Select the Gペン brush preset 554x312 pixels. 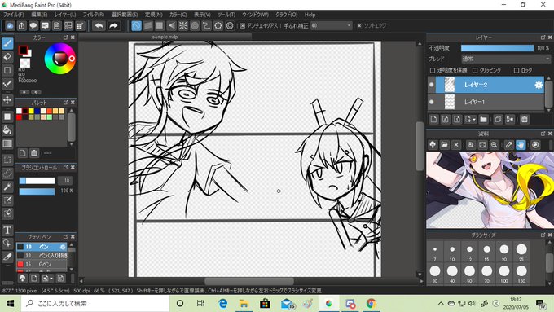pos(42,264)
